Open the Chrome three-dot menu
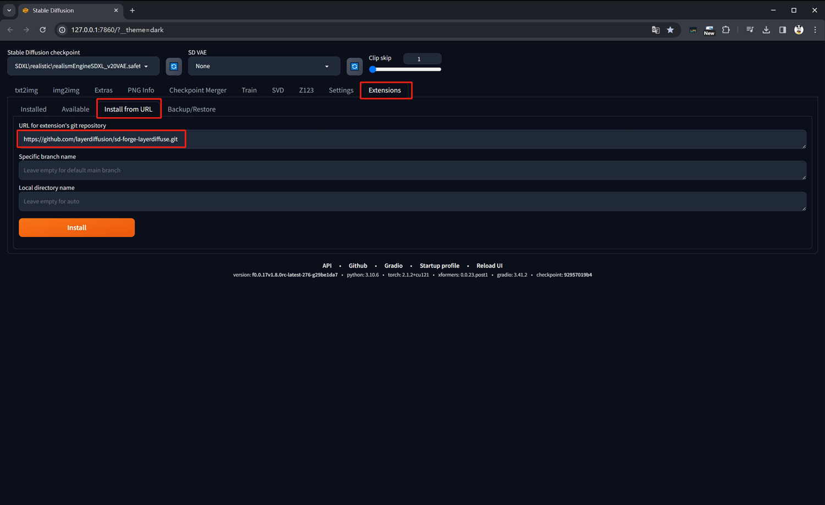This screenshot has width=825, height=505. tap(815, 30)
